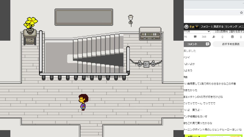244x137 pixels.
Task: Click the party cracker ad icon
Action: point(214,37)
